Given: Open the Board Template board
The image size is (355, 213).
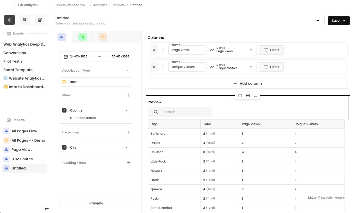Looking at the screenshot, I should pyautogui.click(x=18, y=70).
